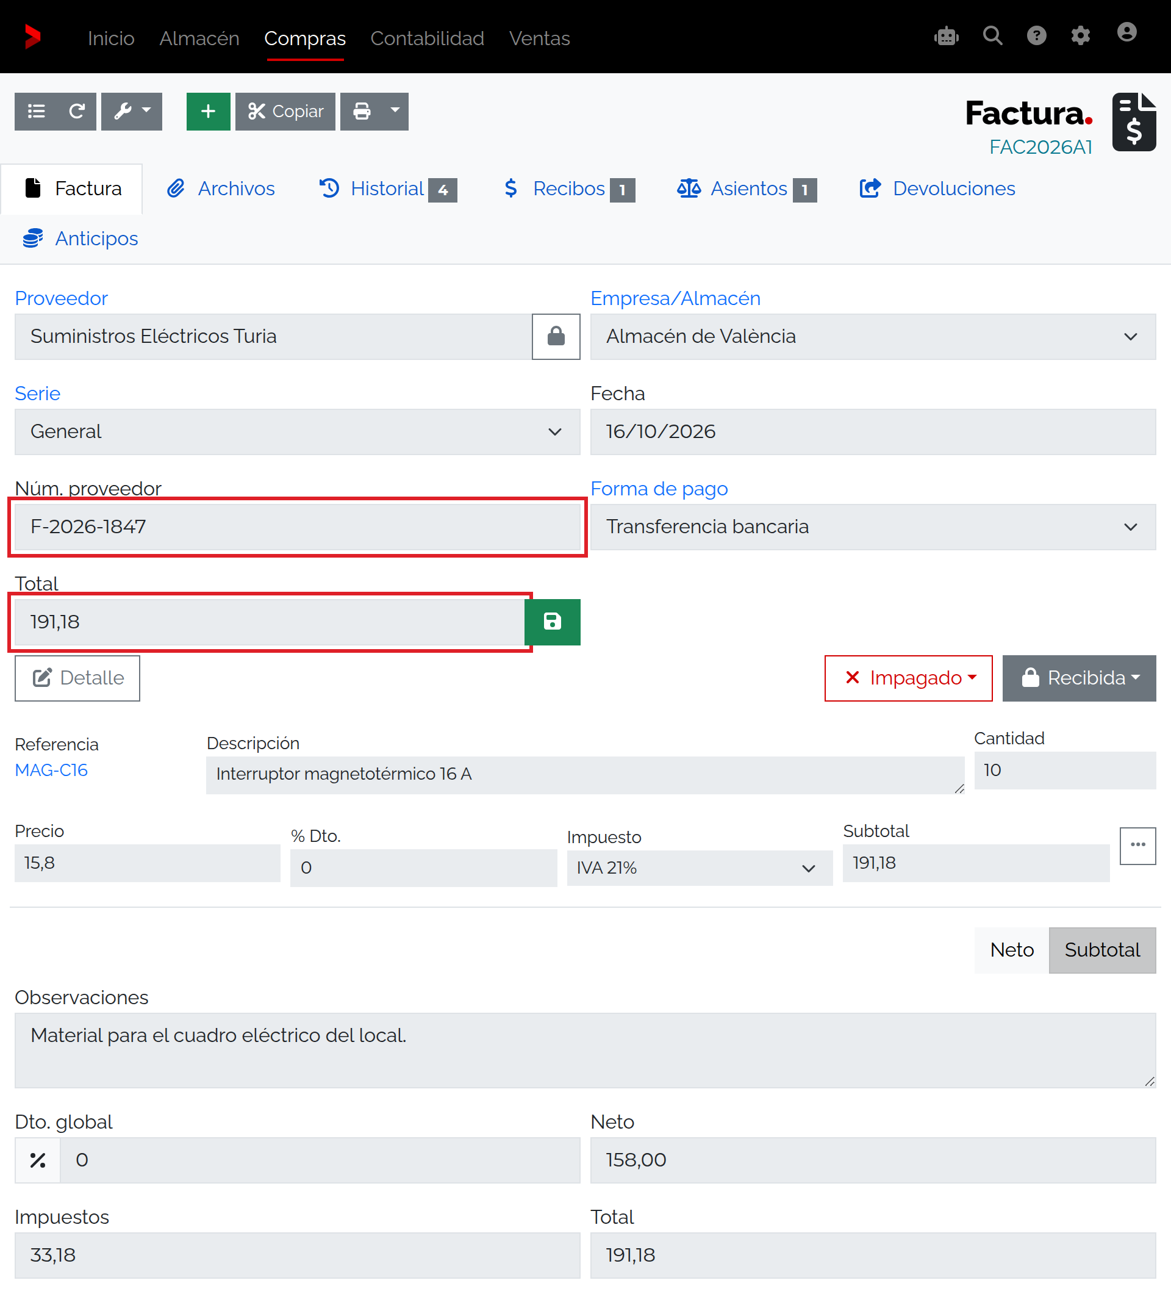
Task: Open the Recibida status dropdown
Action: click(x=1079, y=678)
